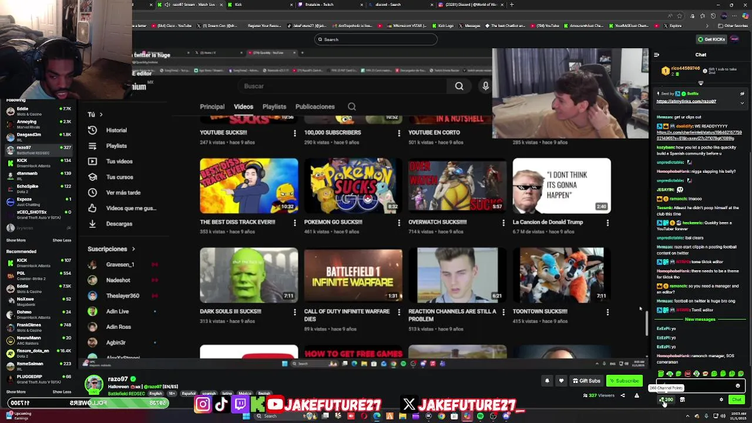Click channel search magnifier beside Publicaciones
Screen dimensions: 752x423
click(x=352, y=107)
